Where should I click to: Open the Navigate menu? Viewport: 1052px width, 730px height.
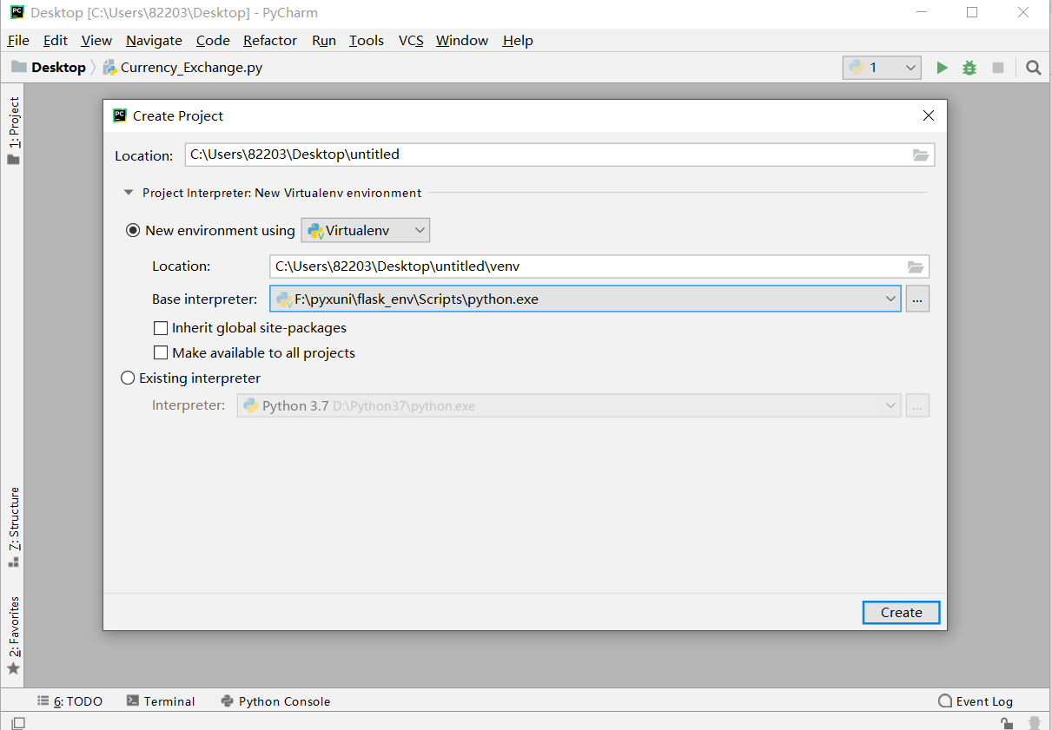(154, 41)
